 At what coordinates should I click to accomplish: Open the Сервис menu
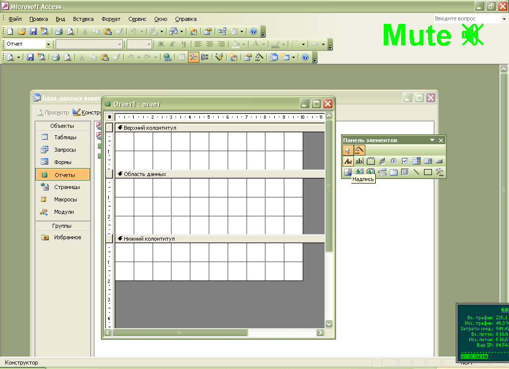click(137, 19)
